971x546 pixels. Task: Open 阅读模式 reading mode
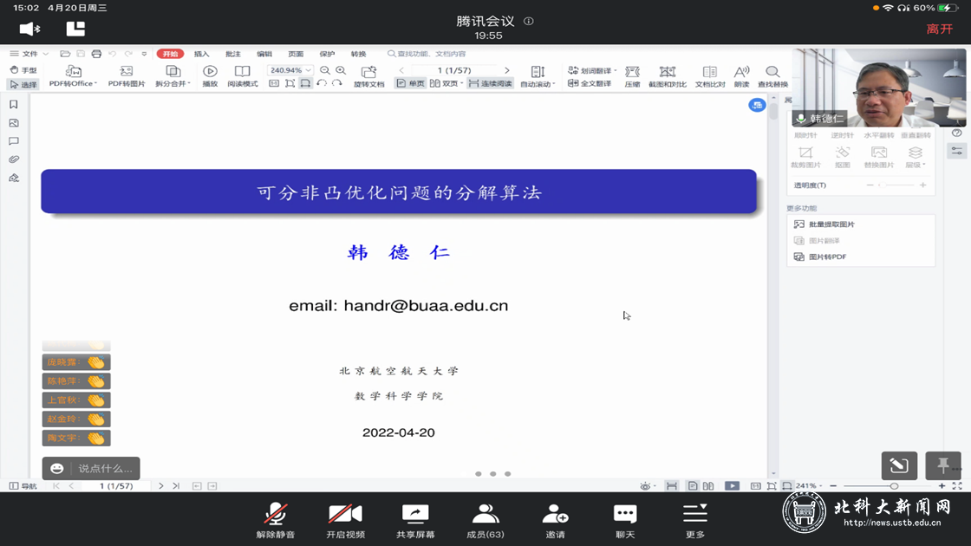coord(243,74)
